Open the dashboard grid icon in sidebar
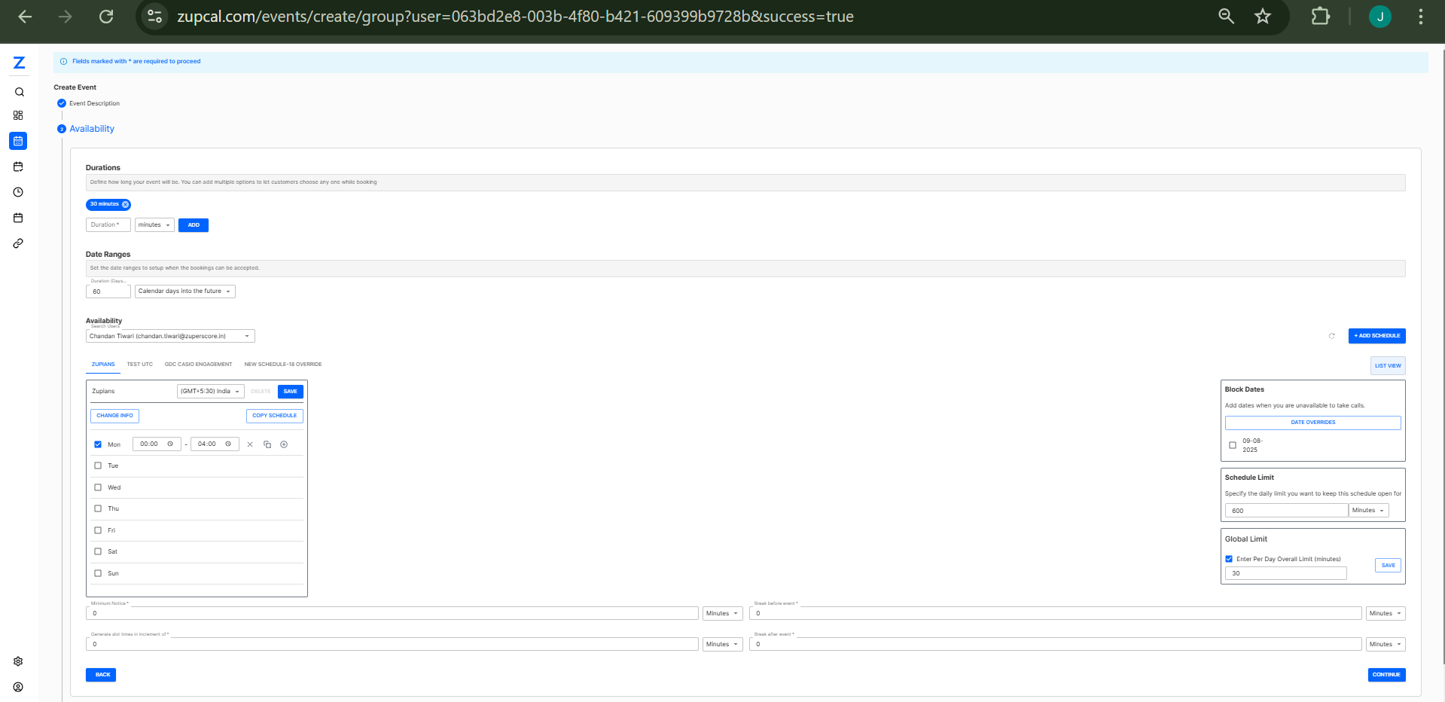Screen dimensions: 1445x702 pos(18,115)
